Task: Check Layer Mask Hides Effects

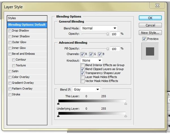Action: click(82, 77)
